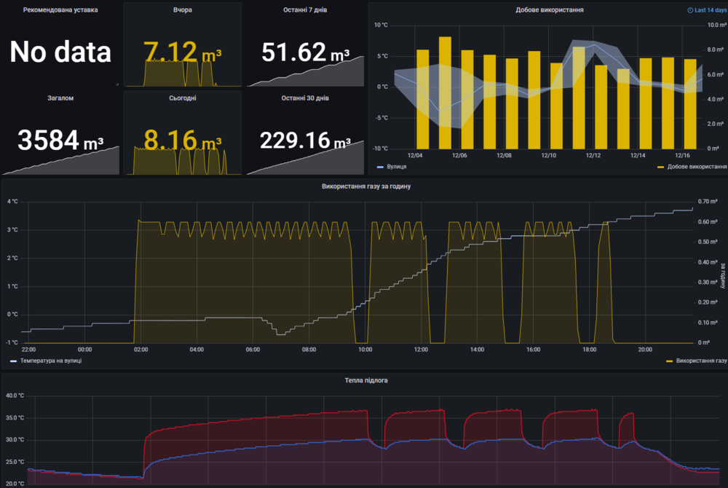Viewport: 728px width, 488px height.
Task: Open the Добове використання panel title menu
Action: [x=549, y=9]
